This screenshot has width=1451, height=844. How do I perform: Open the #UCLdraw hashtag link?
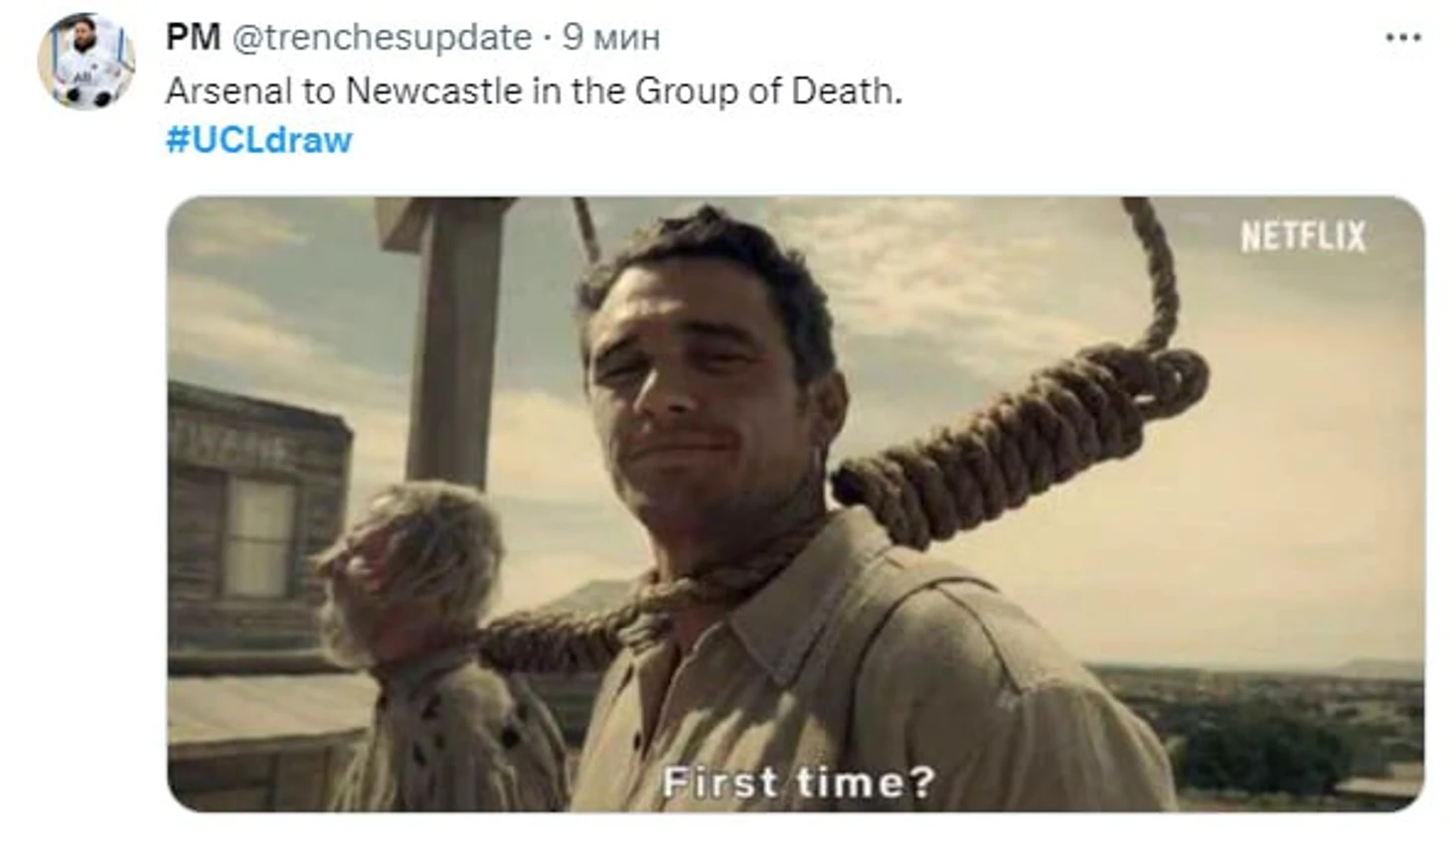[258, 140]
